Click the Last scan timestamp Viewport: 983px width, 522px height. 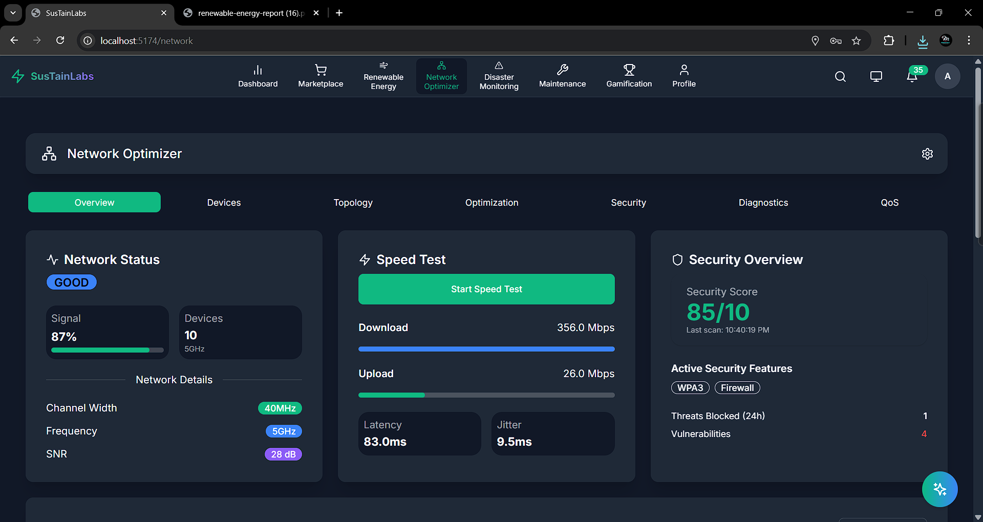pos(728,330)
